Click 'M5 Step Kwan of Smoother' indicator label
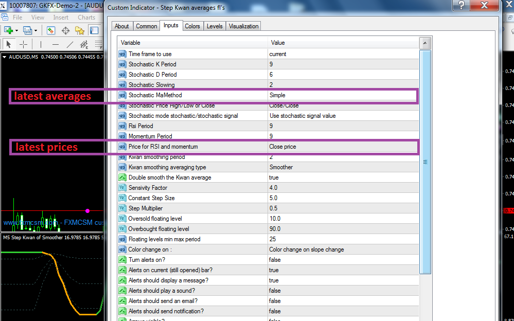The image size is (514, 321). (33, 237)
